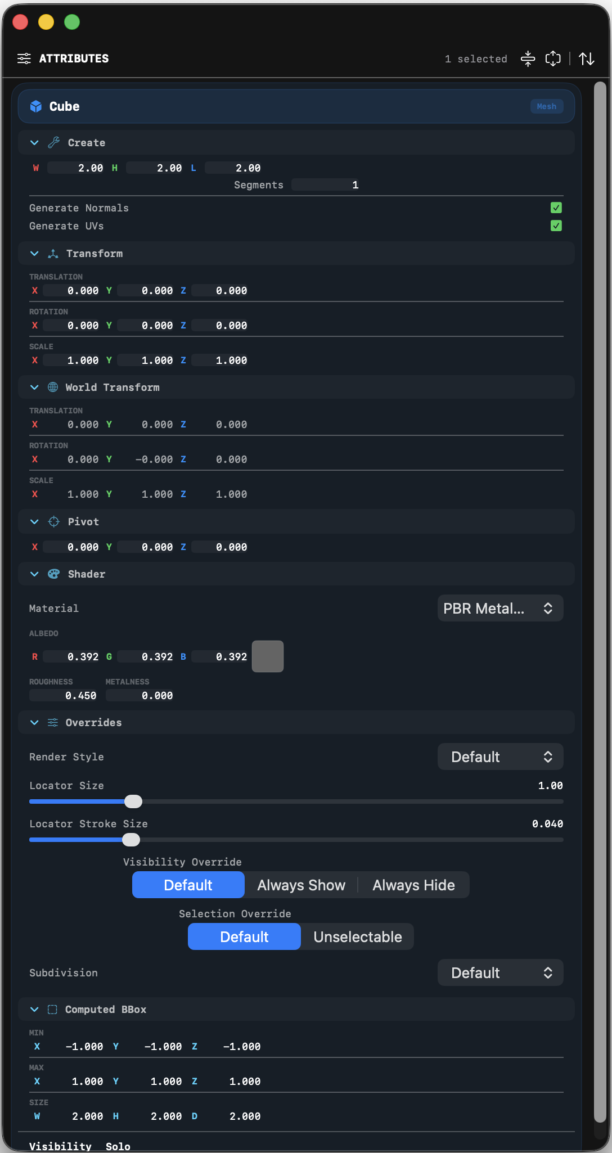Screen dimensions: 612x1153
Task: Click the Overrides sliders icon
Action: (x=53, y=722)
